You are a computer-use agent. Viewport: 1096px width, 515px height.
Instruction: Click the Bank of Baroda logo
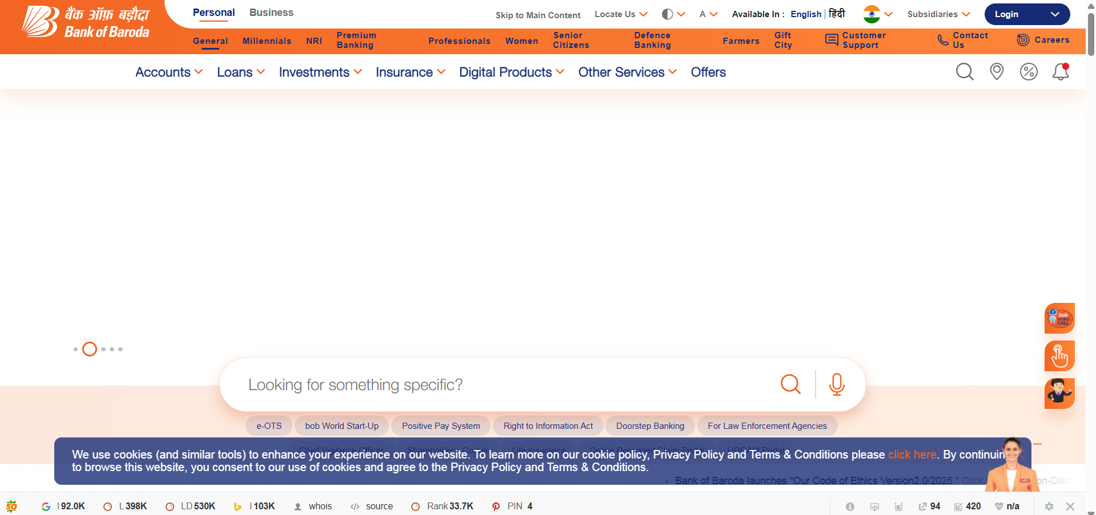[86, 23]
